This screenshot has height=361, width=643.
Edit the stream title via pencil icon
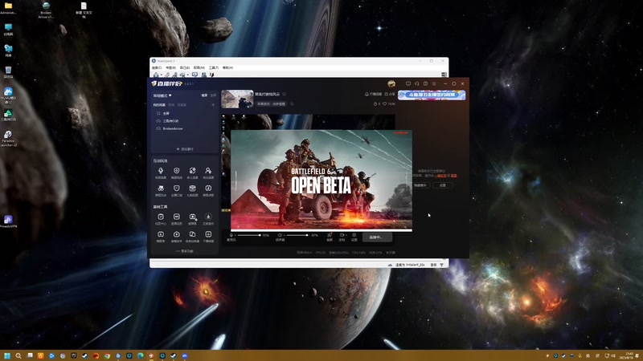pyautogui.click(x=285, y=94)
